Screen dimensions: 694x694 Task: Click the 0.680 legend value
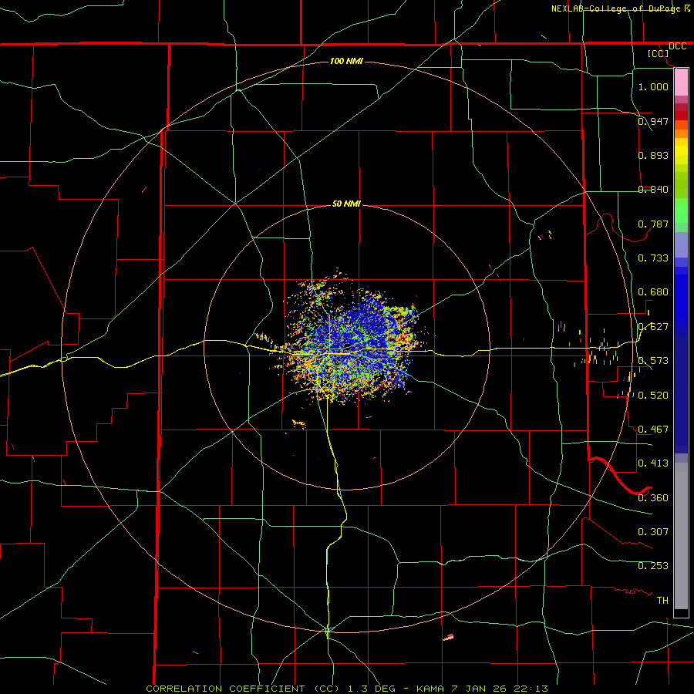(x=653, y=291)
